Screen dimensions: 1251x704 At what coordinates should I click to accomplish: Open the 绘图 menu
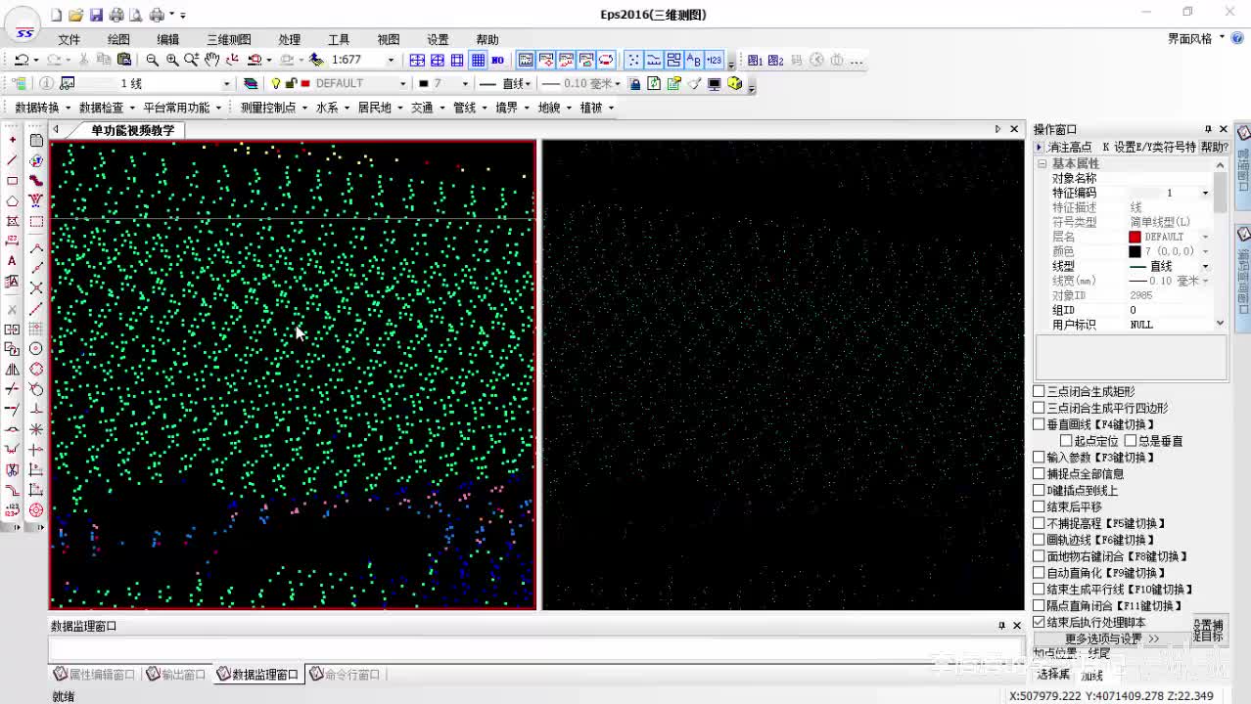pos(118,40)
